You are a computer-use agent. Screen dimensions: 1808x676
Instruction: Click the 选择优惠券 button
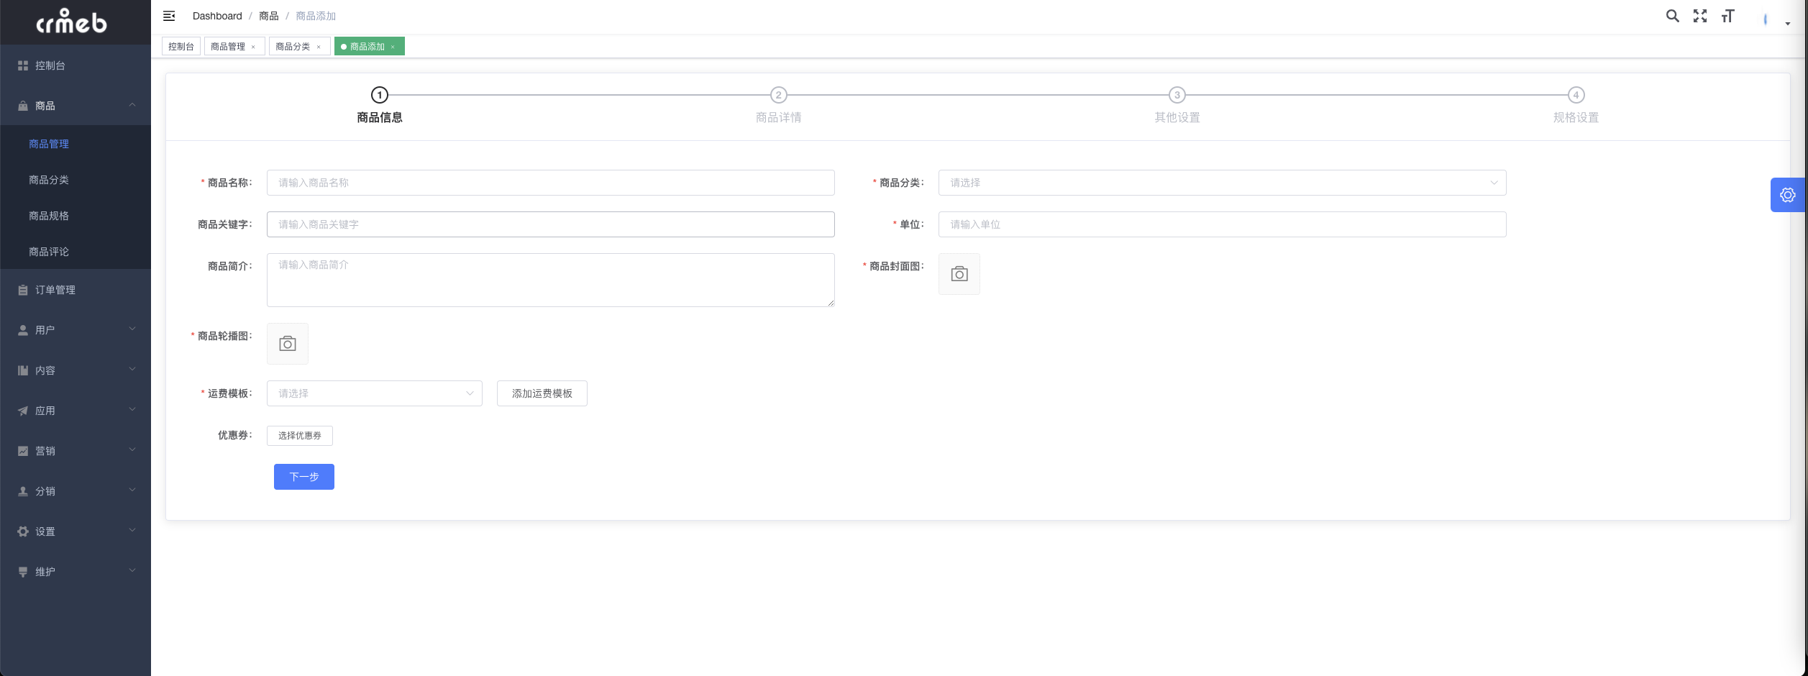click(x=300, y=436)
